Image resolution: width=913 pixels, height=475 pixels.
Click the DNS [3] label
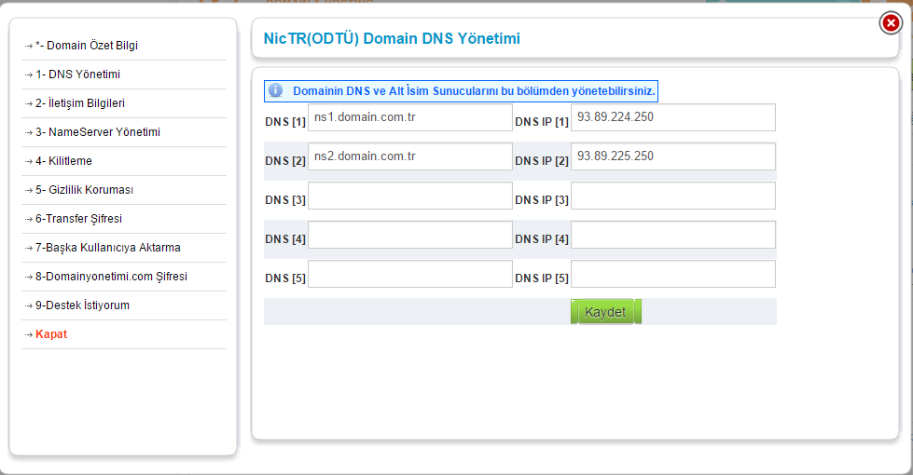point(285,200)
